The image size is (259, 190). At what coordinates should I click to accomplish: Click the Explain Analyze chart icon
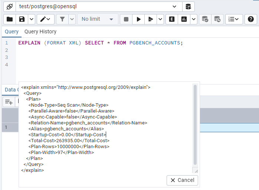pos(184,19)
